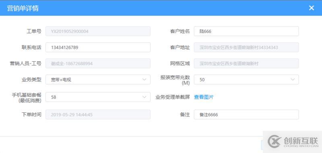Open the 业务类型 dropdown 宽带+电视
Image resolution: width=322 pixels, height=153 pixels.
click(98, 80)
